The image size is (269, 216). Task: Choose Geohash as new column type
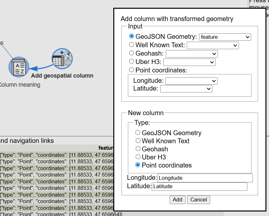138,149
